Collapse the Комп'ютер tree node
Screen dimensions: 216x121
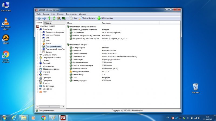[38, 29]
